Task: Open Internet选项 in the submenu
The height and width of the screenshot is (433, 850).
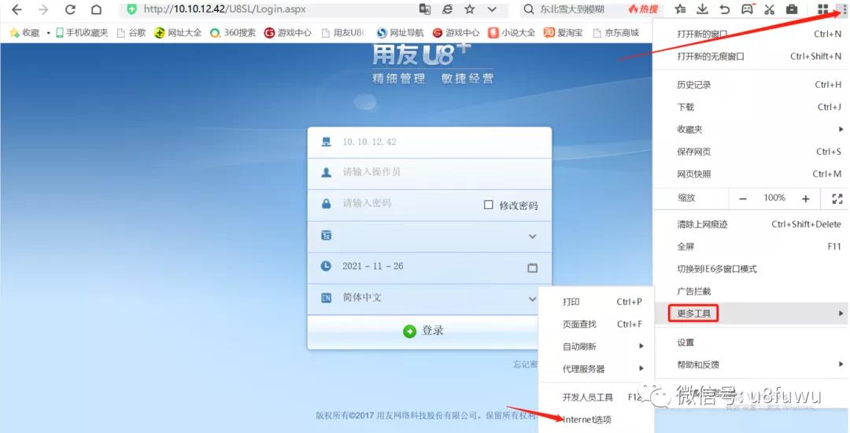Action: point(597,420)
